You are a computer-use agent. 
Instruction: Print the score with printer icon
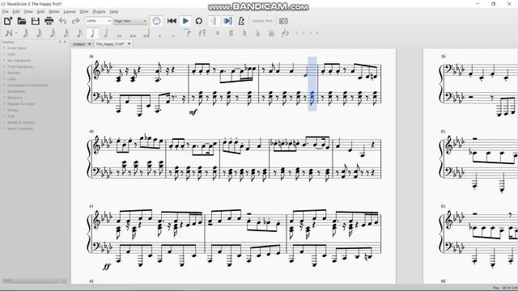49,21
